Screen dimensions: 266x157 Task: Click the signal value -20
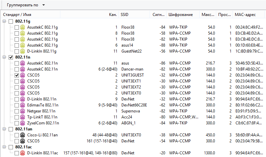coord(162,153)
